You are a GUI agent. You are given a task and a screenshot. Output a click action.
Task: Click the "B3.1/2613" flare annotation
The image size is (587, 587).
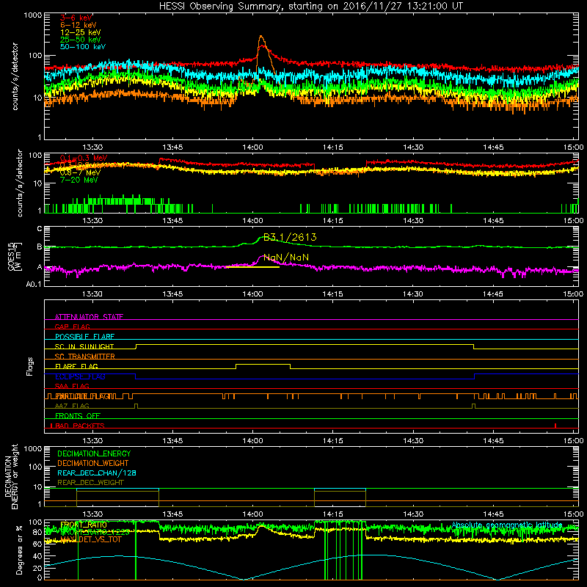(290, 237)
